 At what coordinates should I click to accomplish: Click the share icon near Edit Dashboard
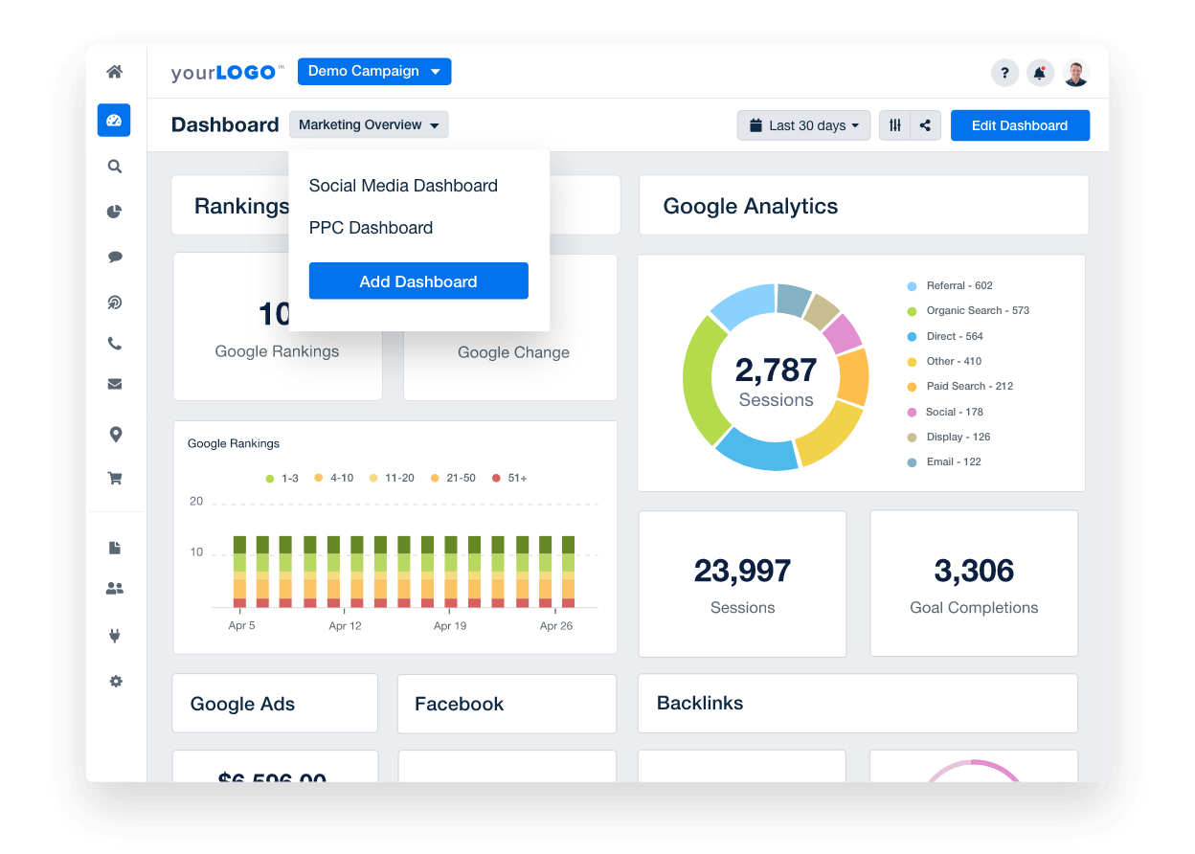(x=925, y=124)
